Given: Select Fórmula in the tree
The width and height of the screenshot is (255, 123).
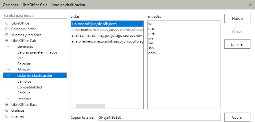Looking at the screenshot, I should 24,70.
